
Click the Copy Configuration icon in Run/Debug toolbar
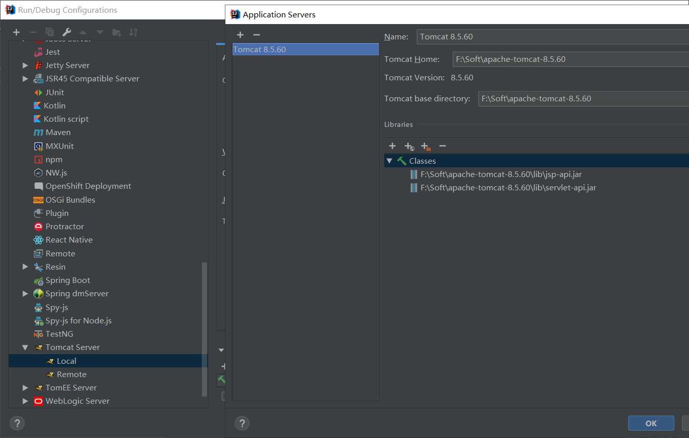pyautogui.click(x=50, y=32)
